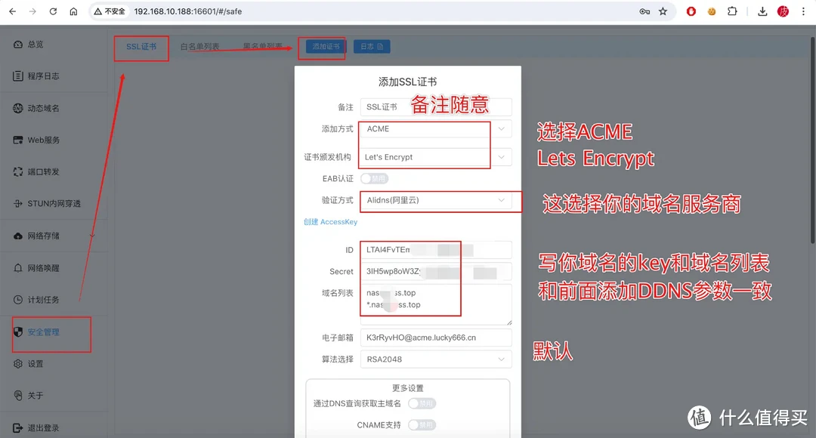The width and height of the screenshot is (816, 438).
Task: Click the 总览 overview icon in sidebar
Action: [18, 45]
